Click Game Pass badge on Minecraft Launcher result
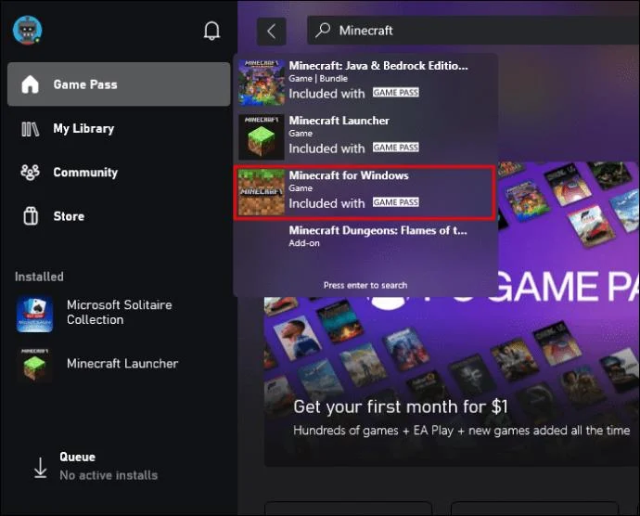This screenshot has width=640, height=516. (x=395, y=148)
